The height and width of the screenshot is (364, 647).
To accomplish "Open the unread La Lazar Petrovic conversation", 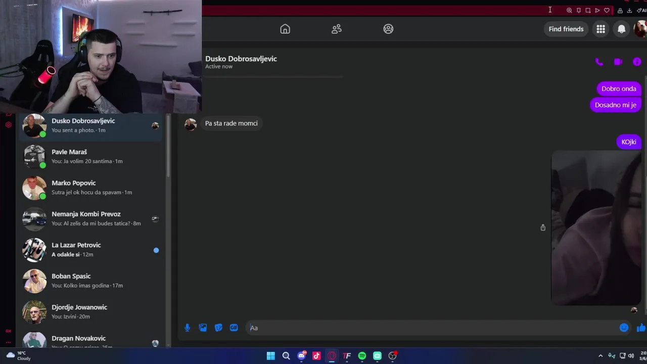I will click(91, 250).
